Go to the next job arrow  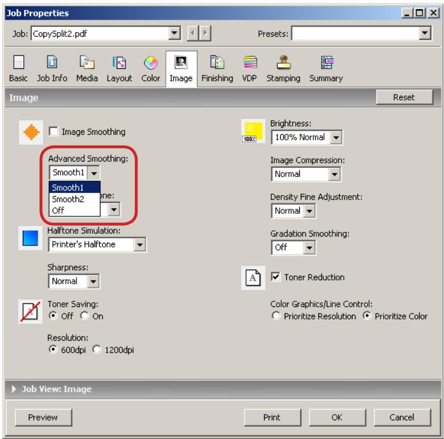(205, 33)
